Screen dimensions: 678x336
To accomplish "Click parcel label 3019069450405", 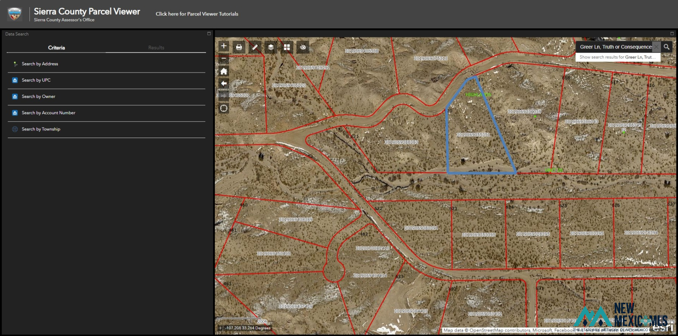I will 274,253.
